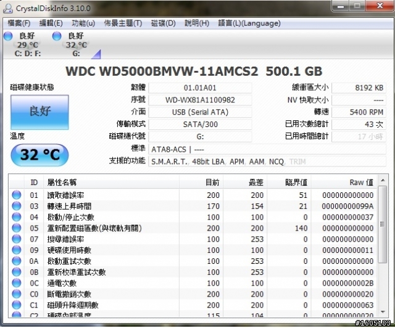Click the status orb for attribute 0C
395x328 pixels.
17,283
